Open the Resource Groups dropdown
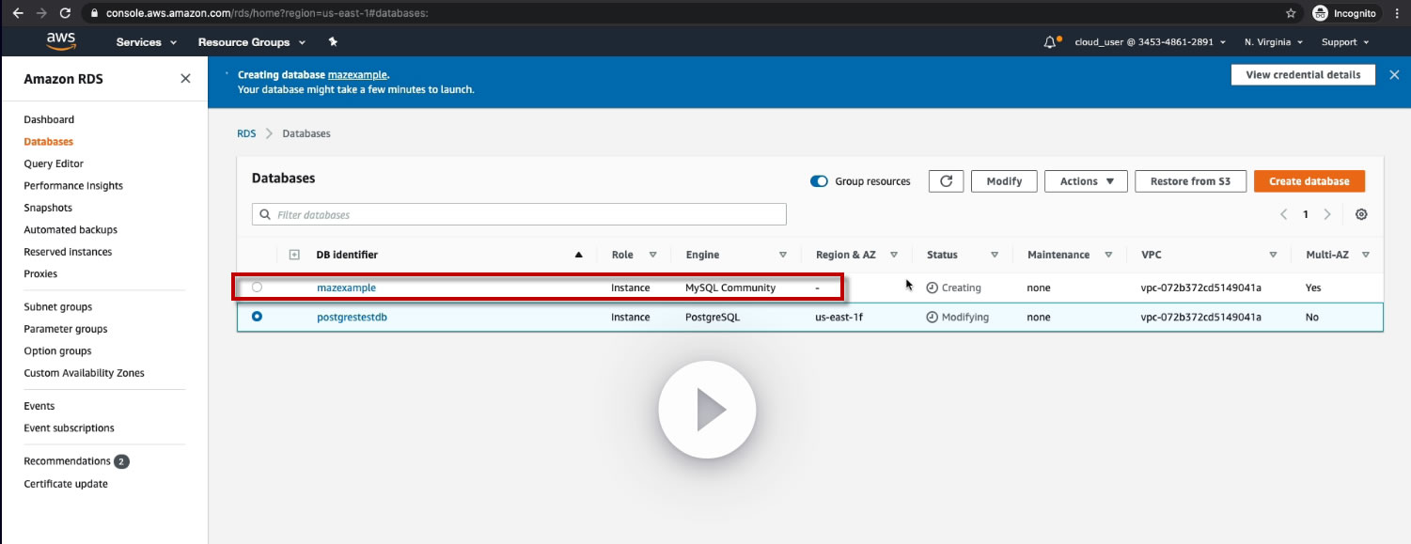Image resolution: width=1411 pixels, height=544 pixels. (251, 42)
